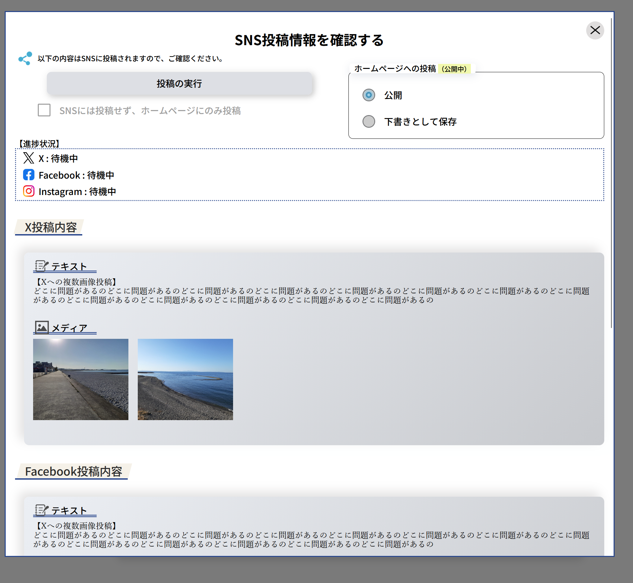Click the （公開中） status badge
This screenshot has height=583, width=633.
(x=455, y=69)
